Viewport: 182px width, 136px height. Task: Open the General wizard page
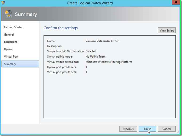click(x=9, y=35)
